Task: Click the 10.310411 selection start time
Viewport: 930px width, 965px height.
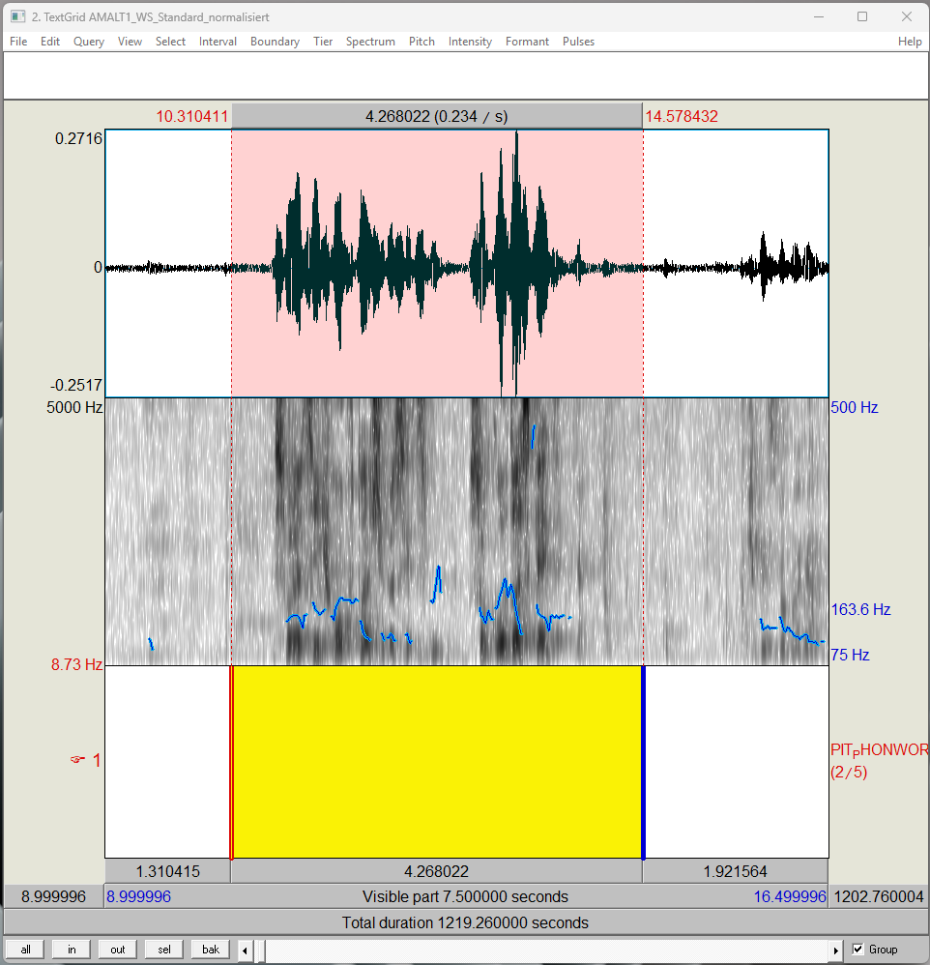Action: [x=192, y=116]
